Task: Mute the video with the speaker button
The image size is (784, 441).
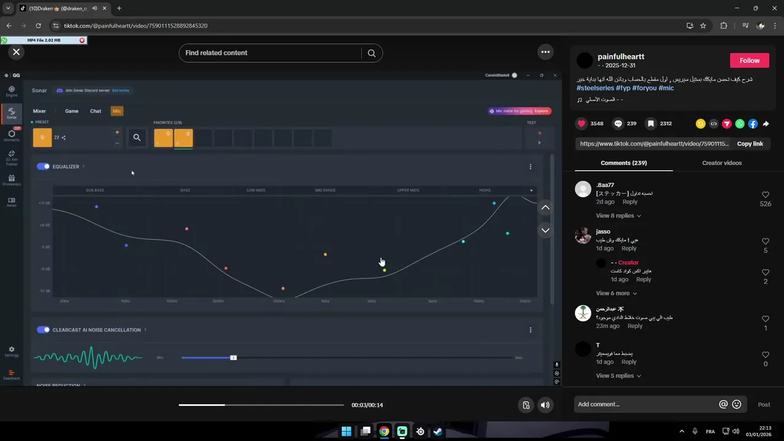Action: pos(545,405)
